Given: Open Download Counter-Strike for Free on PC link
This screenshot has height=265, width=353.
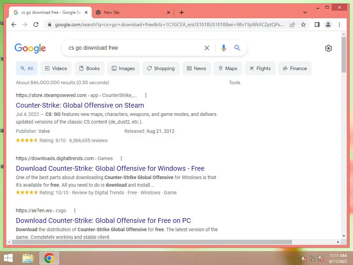Looking at the screenshot, I should click(103, 220).
